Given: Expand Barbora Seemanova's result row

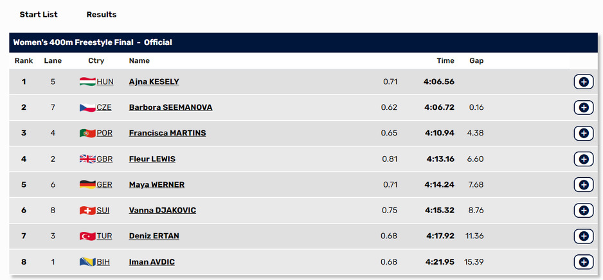Looking at the screenshot, I should coord(583,107).
